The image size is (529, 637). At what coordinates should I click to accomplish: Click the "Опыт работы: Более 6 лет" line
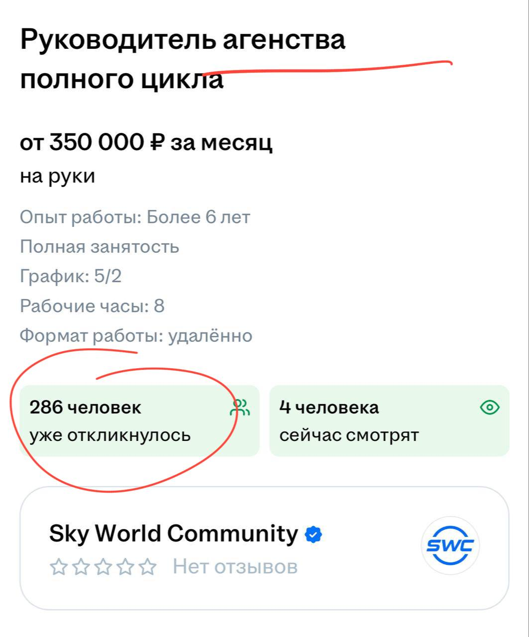(x=135, y=217)
